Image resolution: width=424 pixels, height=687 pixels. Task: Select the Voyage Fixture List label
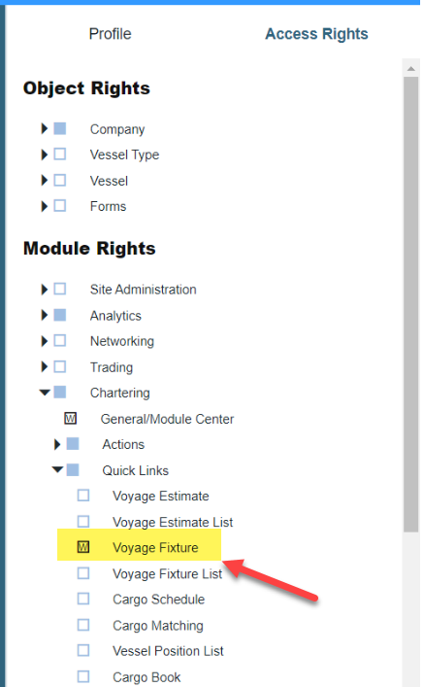click(x=167, y=573)
